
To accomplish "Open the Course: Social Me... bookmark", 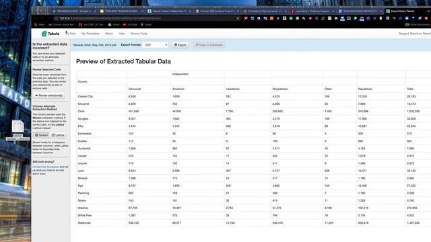I will click(x=61, y=25).
